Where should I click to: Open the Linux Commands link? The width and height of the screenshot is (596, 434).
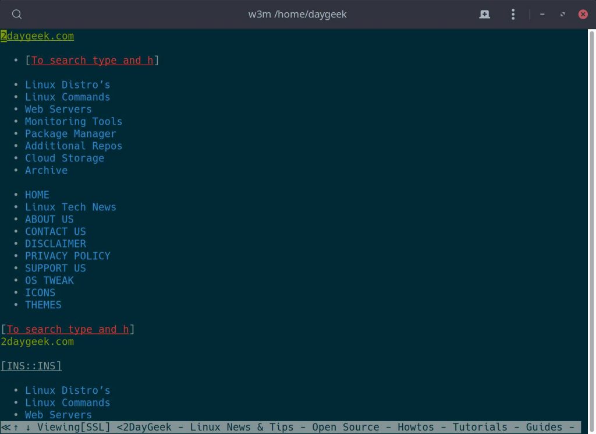(x=68, y=97)
